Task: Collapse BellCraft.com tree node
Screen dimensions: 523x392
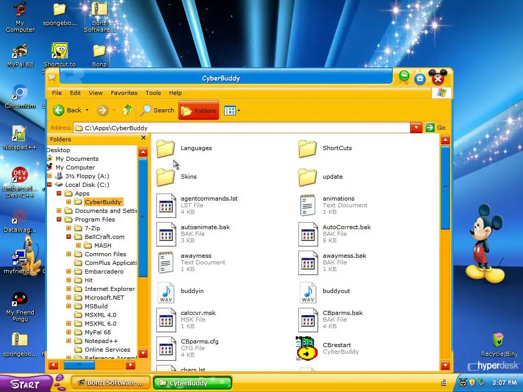Action: click(x=69, y=236)
